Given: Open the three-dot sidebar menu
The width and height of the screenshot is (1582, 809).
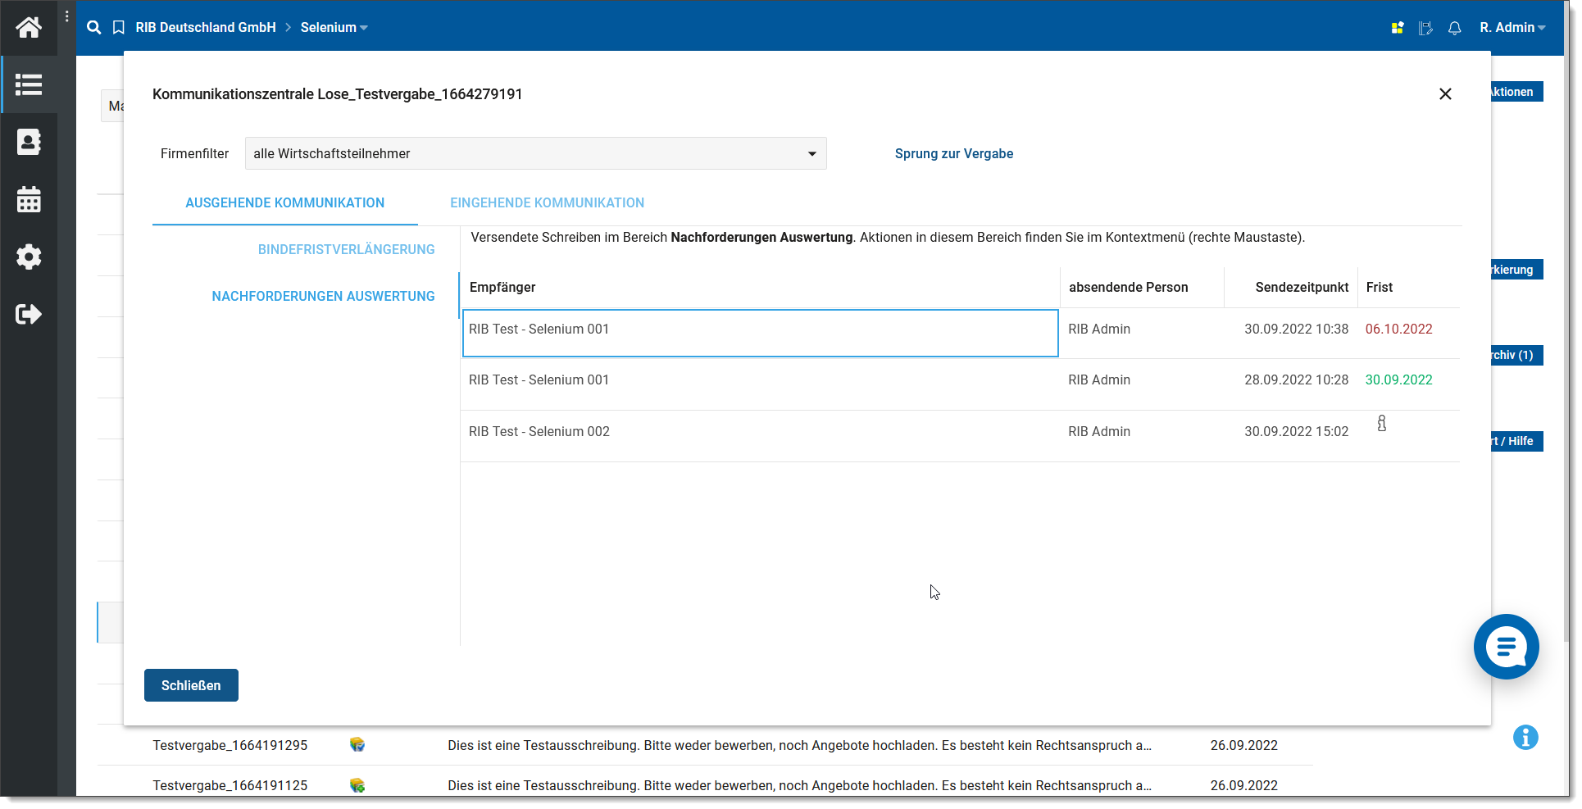Looking at the screenshot, I should (67, 16).
